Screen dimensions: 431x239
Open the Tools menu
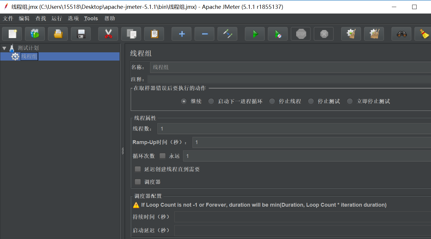pyautogui.click(x=91, y=19)
